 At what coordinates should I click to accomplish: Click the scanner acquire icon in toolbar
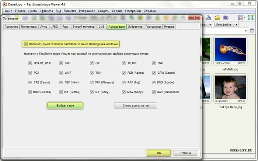[209, 17]
